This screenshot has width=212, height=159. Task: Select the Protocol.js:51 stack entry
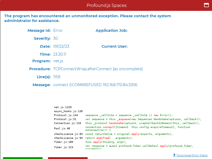(x=65, y=119)
